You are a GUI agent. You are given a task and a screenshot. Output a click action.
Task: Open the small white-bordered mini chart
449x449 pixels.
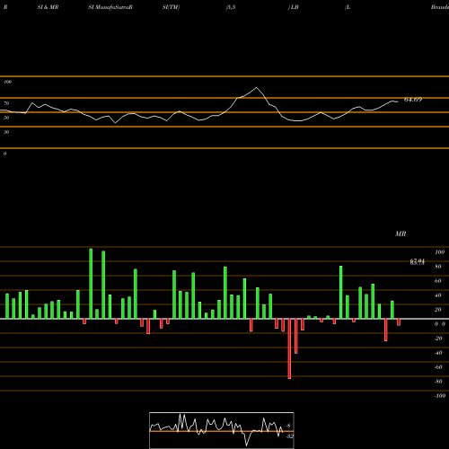(x=222, y=430)
